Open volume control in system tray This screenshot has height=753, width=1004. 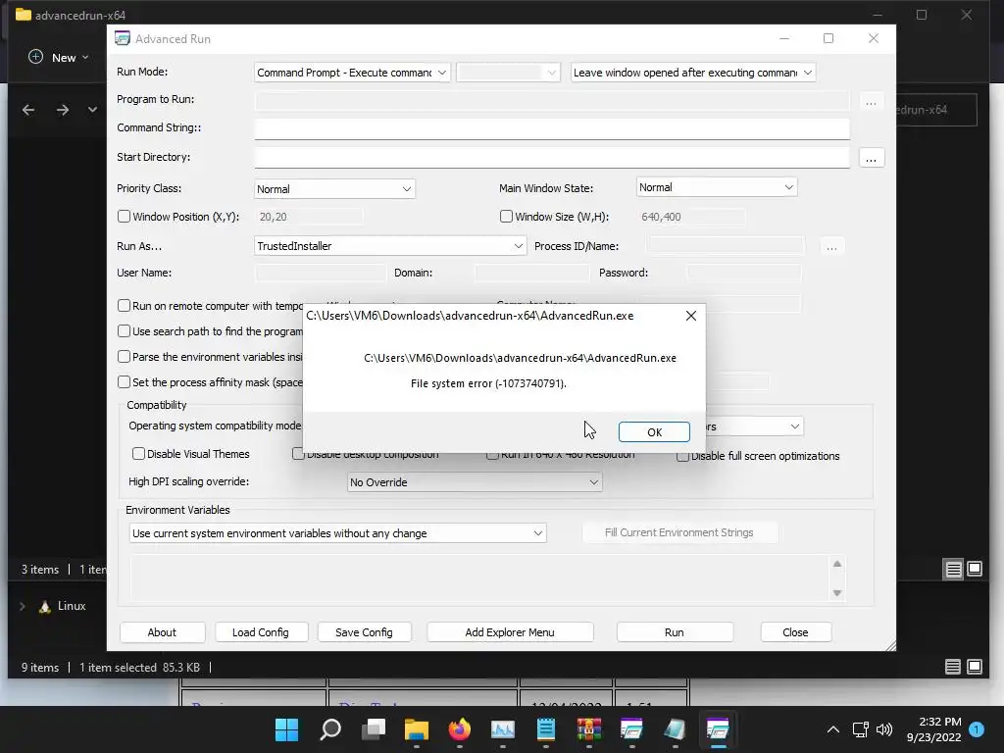pyautogui.click(x=884, y=729)
